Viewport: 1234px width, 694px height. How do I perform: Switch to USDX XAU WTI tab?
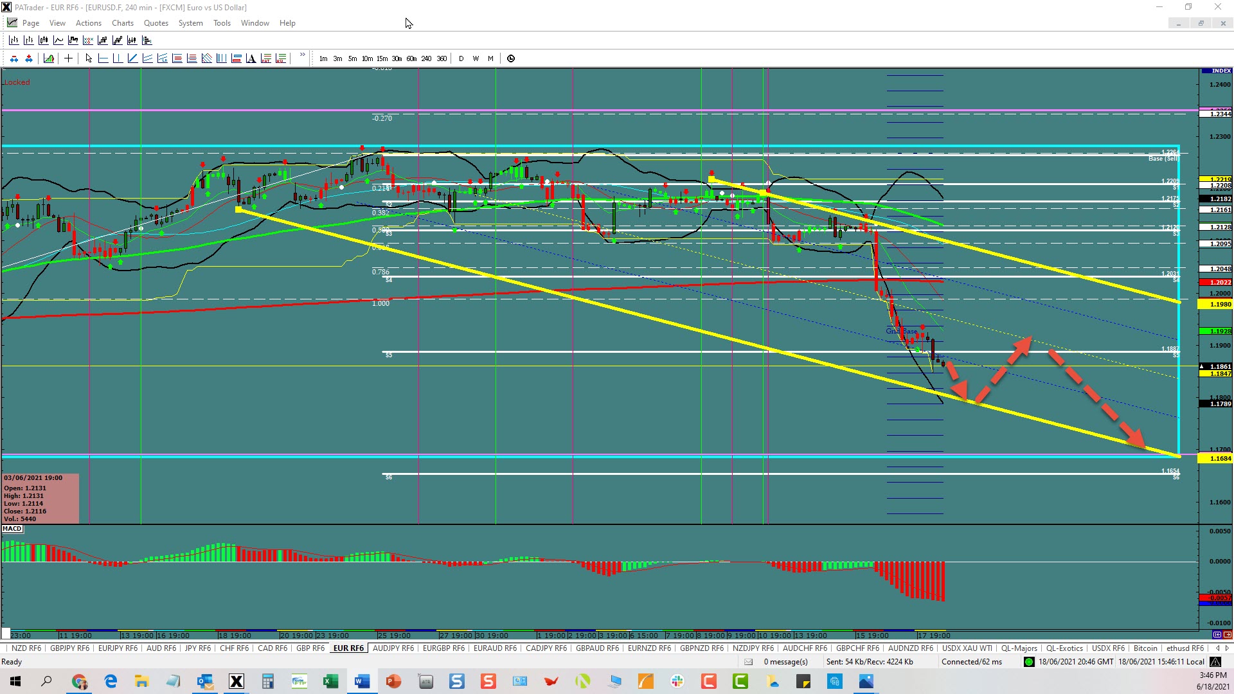click(967, 648)
